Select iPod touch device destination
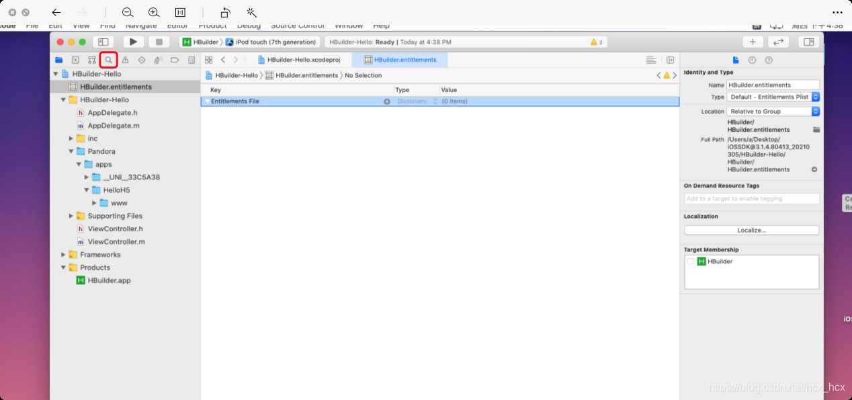852x400 pixels. point(270,42)
